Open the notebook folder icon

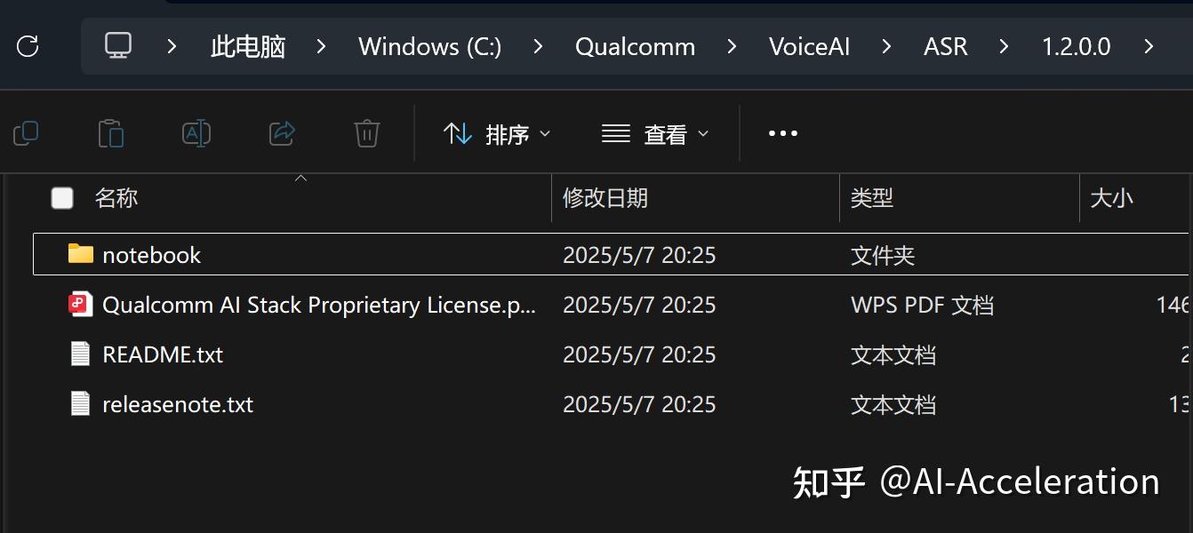click(80, 254)
